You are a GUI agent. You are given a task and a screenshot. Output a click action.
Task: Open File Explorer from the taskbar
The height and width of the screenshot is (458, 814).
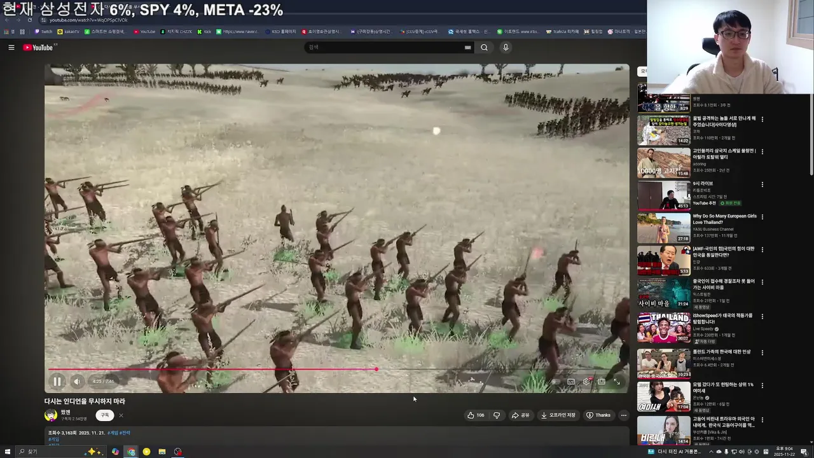[162, 452]
